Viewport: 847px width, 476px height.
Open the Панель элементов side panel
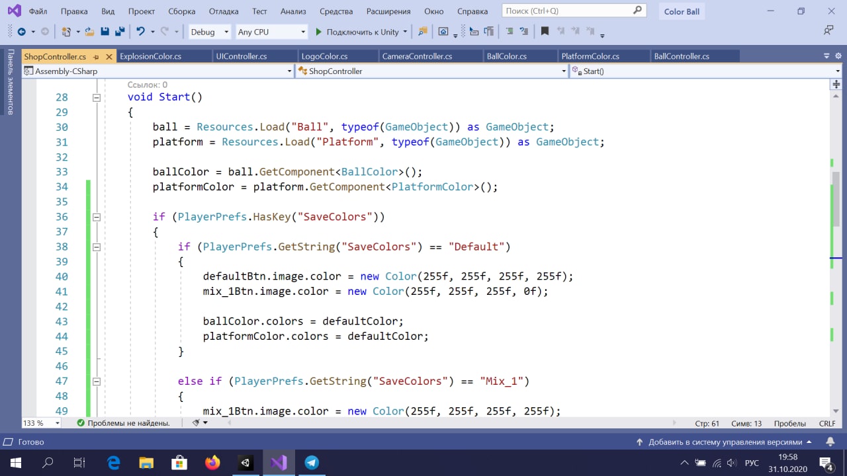[x=10, y=82]
